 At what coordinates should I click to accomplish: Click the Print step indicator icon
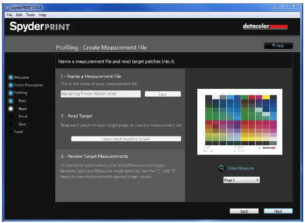coord(11,101)
